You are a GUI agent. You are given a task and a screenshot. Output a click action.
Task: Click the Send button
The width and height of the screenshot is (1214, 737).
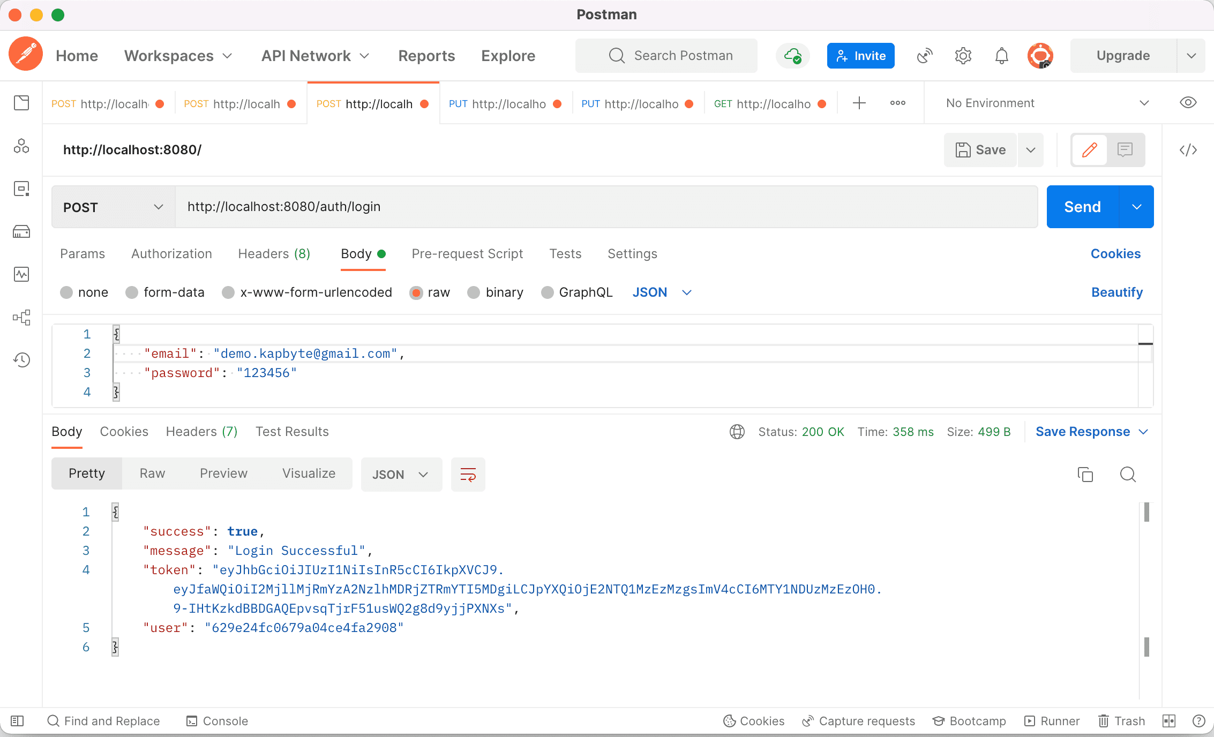tap(1082, 207)
